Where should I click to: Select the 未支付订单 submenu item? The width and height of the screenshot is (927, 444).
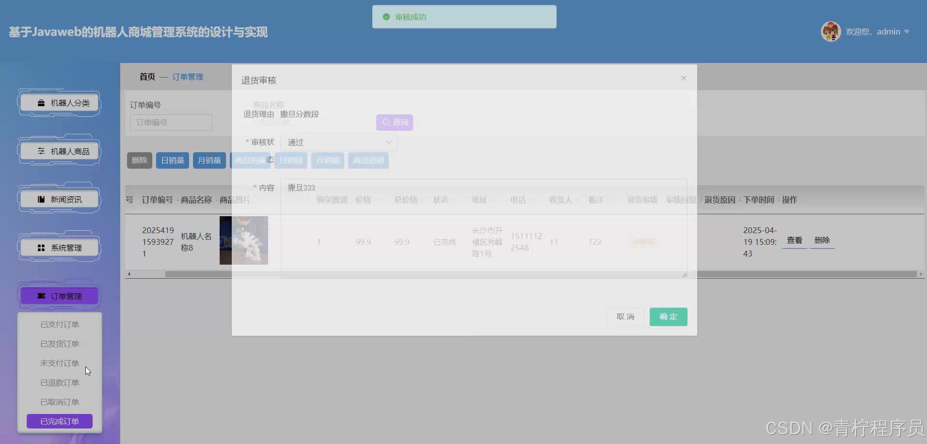click(x=59, y=363)
